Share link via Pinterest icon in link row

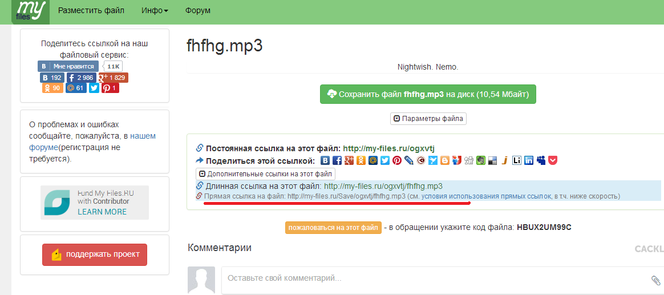click(397, 161)
